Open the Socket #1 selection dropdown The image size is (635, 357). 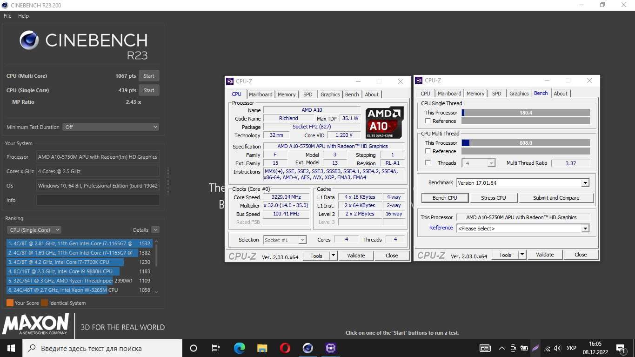(285, 240)
